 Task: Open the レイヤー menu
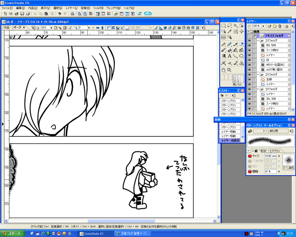click(72, 8)
